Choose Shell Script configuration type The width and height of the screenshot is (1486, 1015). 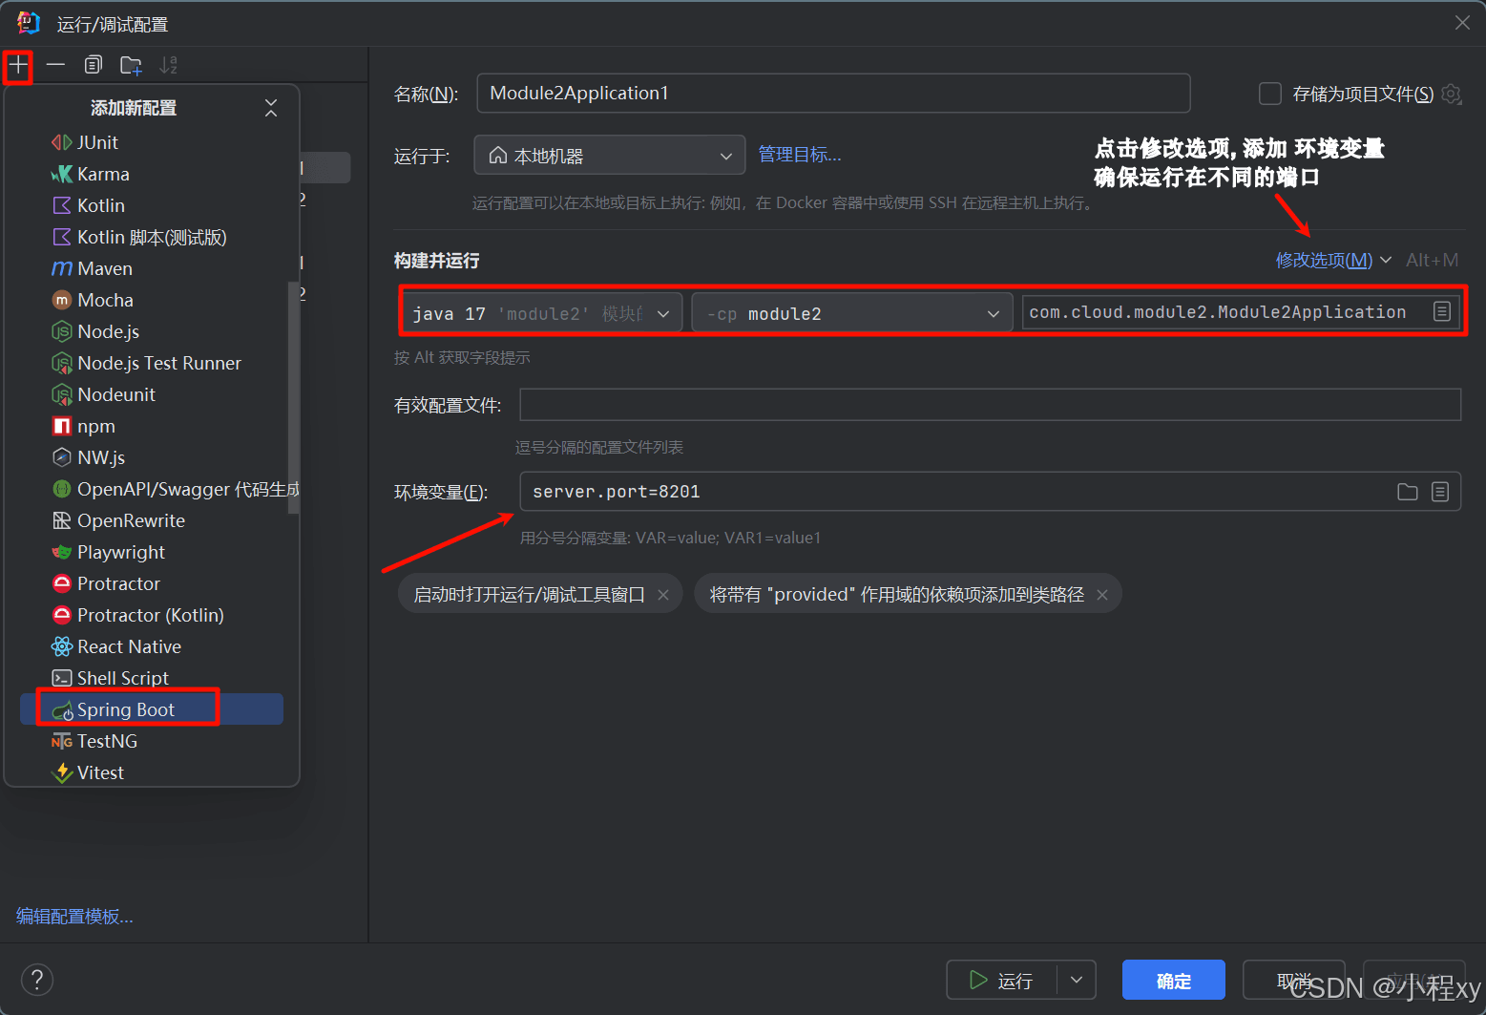(153, 678)
